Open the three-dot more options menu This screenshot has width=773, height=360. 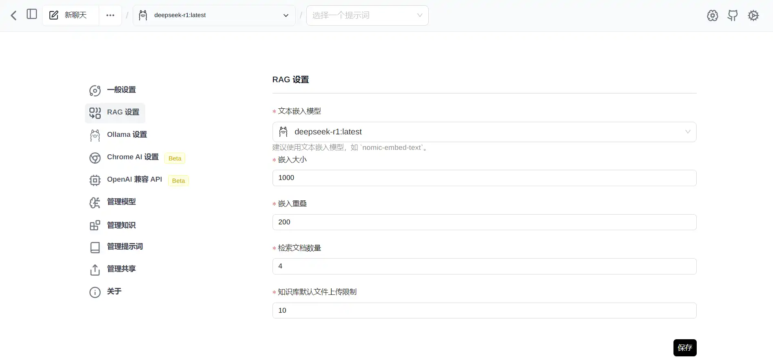point(110,15)
